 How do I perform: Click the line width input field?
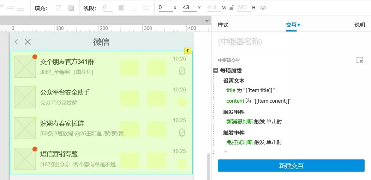click(108, 8)
